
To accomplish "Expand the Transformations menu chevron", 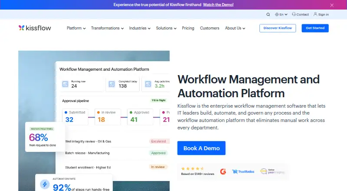I will [x=122, y=28].
